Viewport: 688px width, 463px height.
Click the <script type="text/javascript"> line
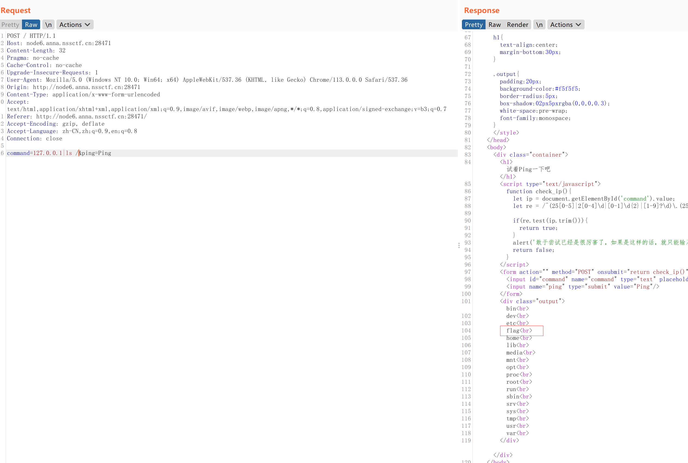[x=550, y=184]
